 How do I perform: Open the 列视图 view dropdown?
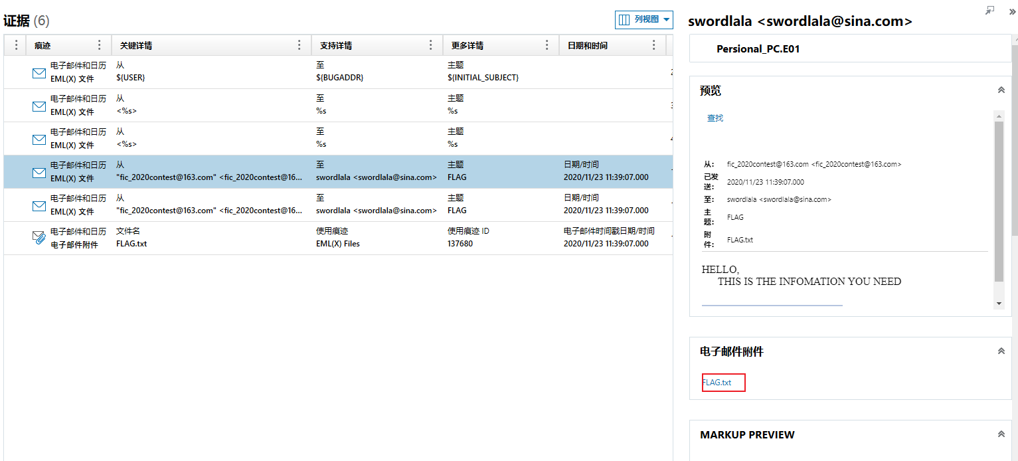point(643,20)
